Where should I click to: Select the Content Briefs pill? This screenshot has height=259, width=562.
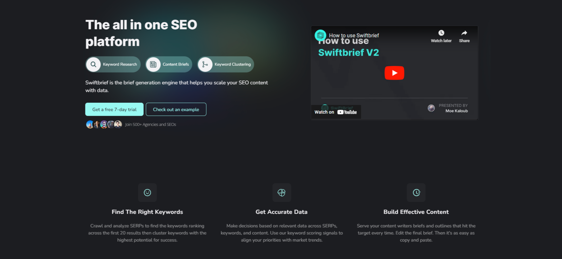click(x=169, y=64)
